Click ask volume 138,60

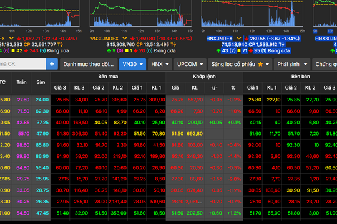click(273, 190)
